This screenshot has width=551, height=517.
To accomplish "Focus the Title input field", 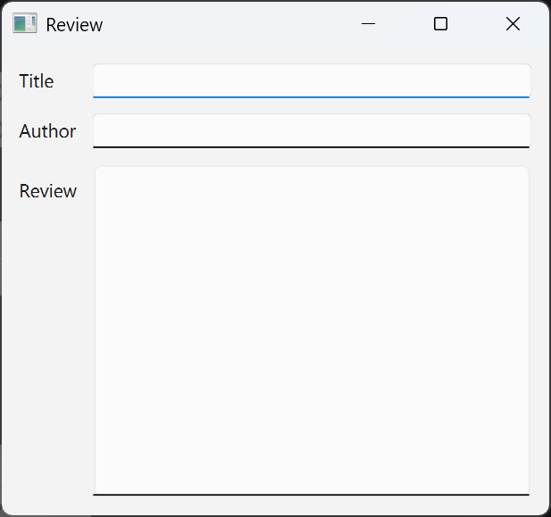I will pos(311,80).
